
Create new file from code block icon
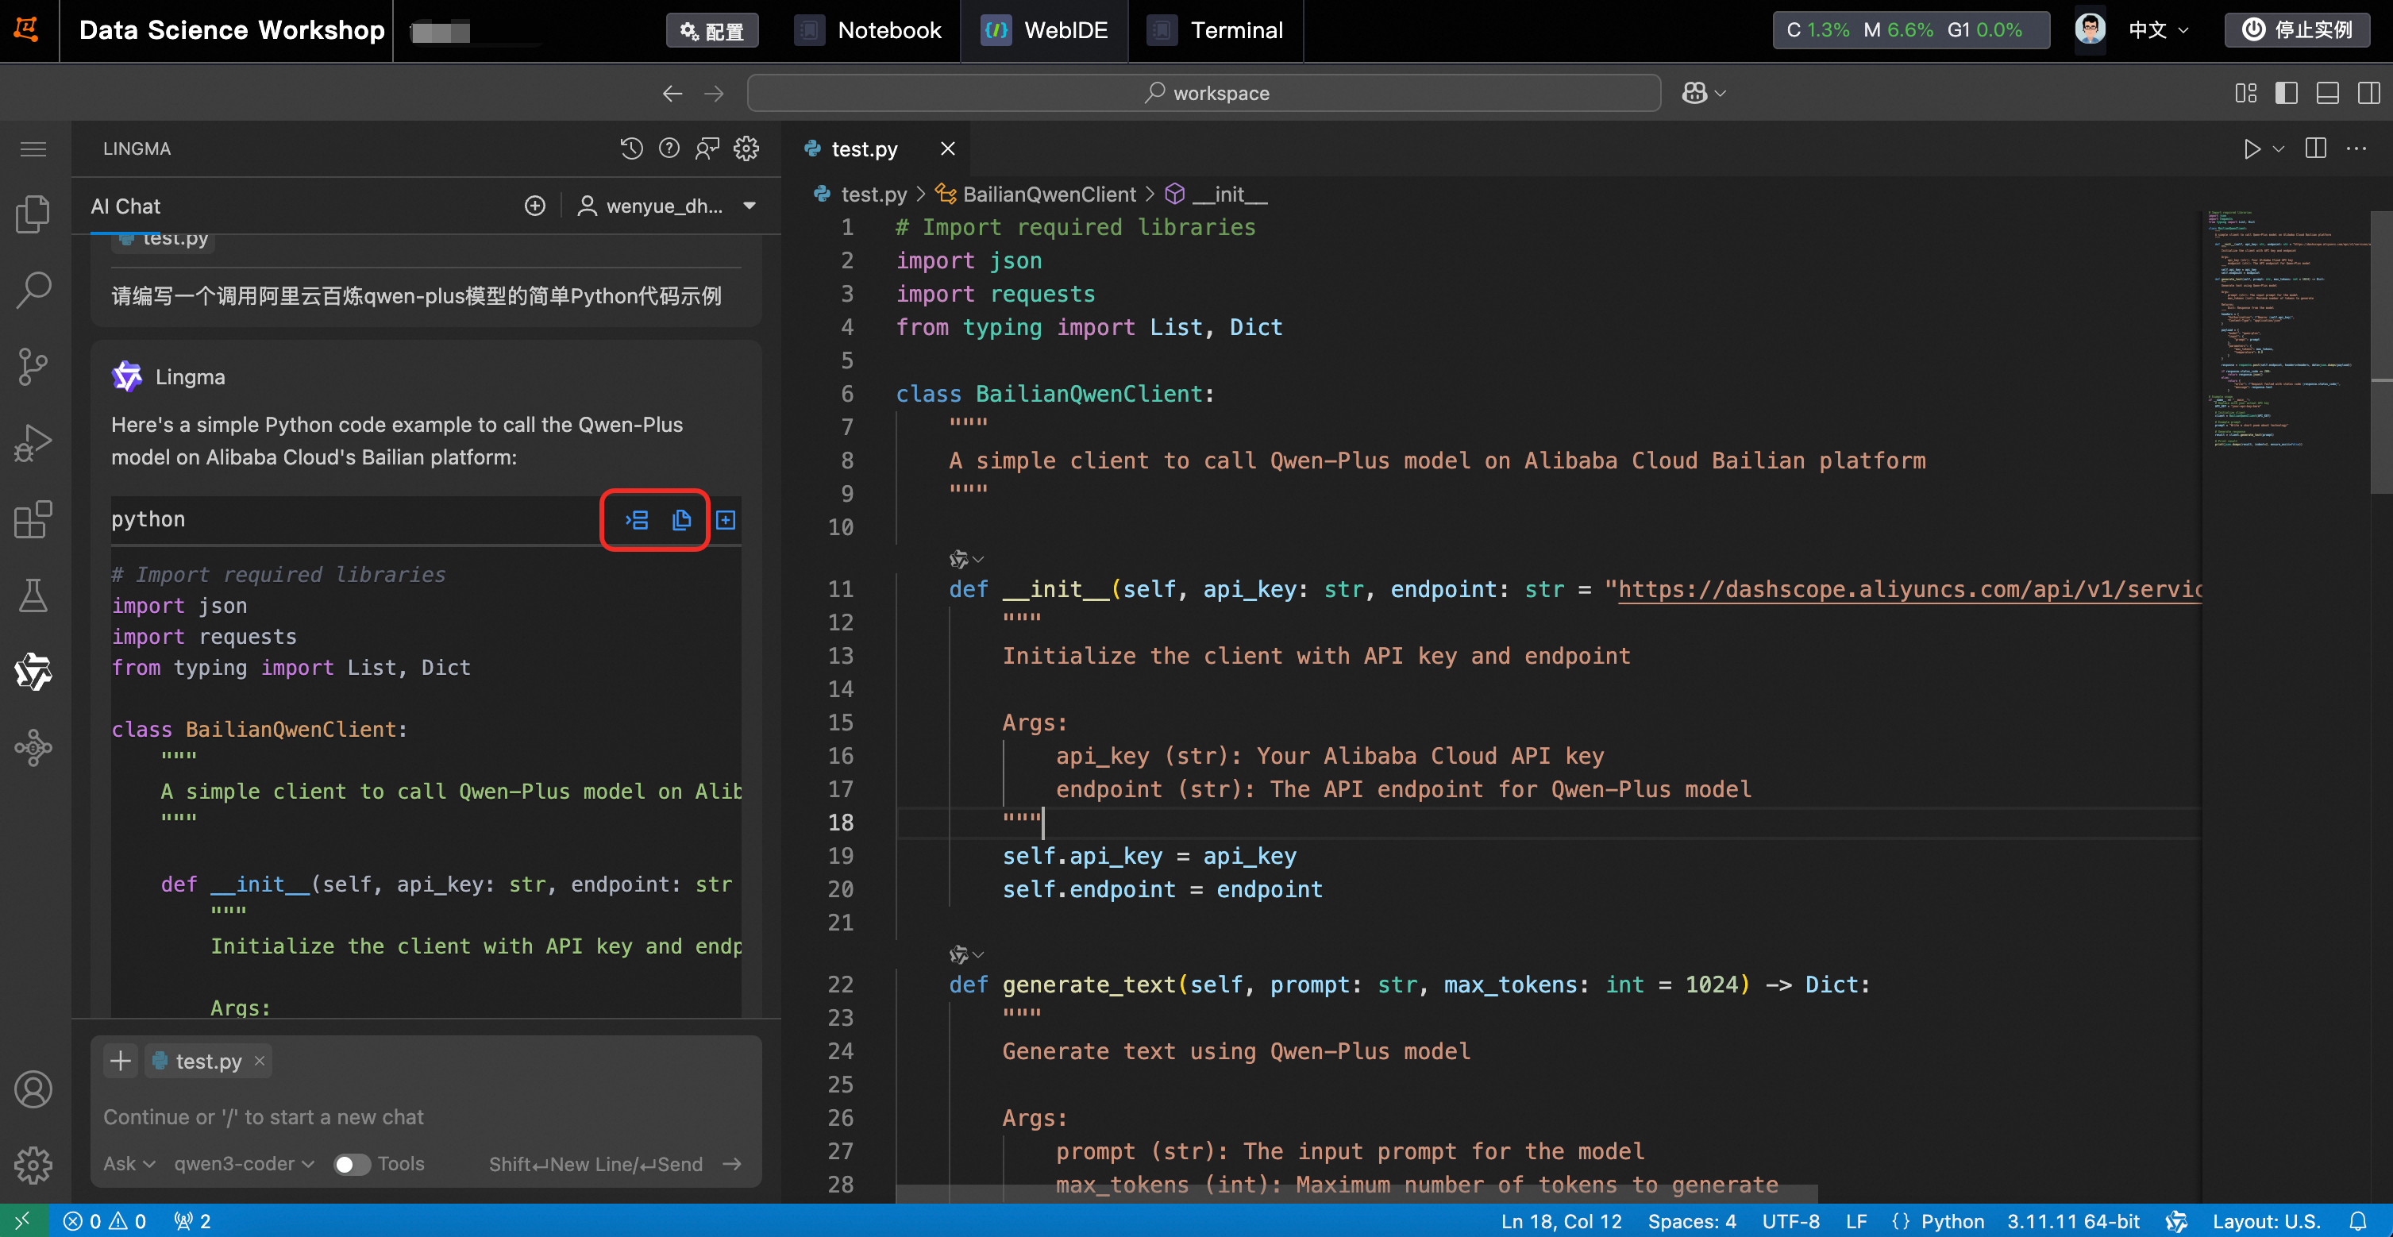pyautogui.click(x=726, y=520)
